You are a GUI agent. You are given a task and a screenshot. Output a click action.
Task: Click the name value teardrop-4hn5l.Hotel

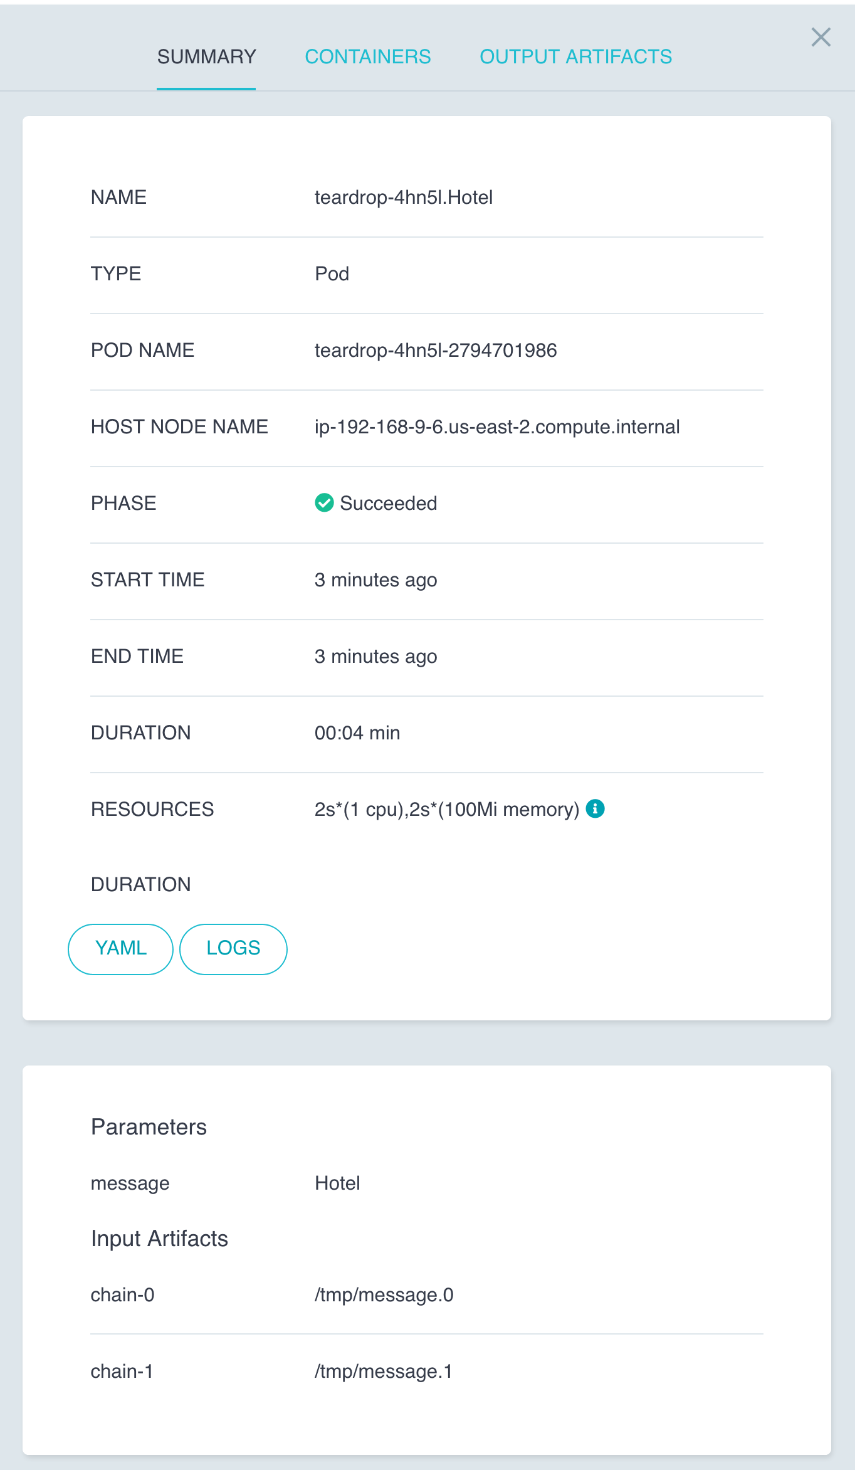(403, 197)
